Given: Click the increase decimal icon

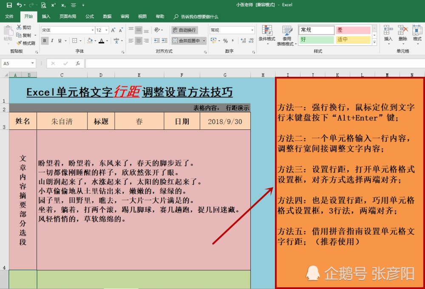Looking at the screenshot, I should point(243,41).
